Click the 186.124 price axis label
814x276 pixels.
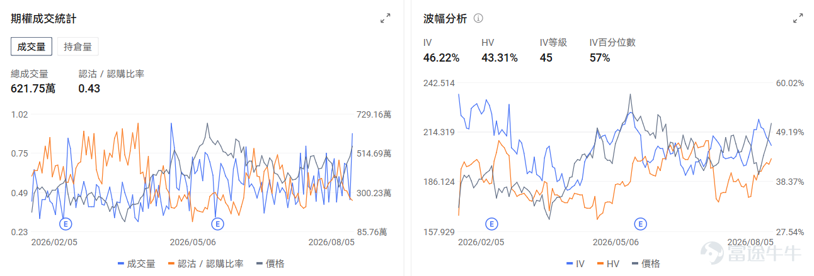pyautogui.click(x=440, y=182)
